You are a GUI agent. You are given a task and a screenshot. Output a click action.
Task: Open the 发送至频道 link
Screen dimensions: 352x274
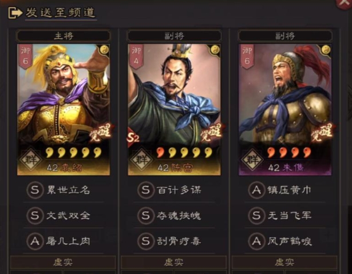[x=61, y=13]
